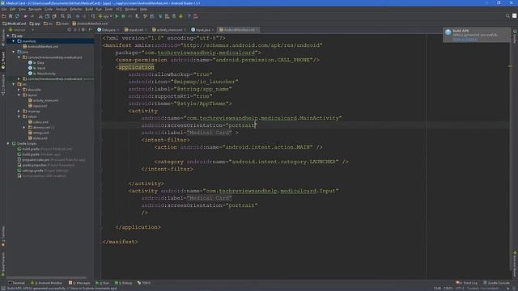Open the Android Monitor tool window
This screenshot has height=291, width=518.
[46, 283]
